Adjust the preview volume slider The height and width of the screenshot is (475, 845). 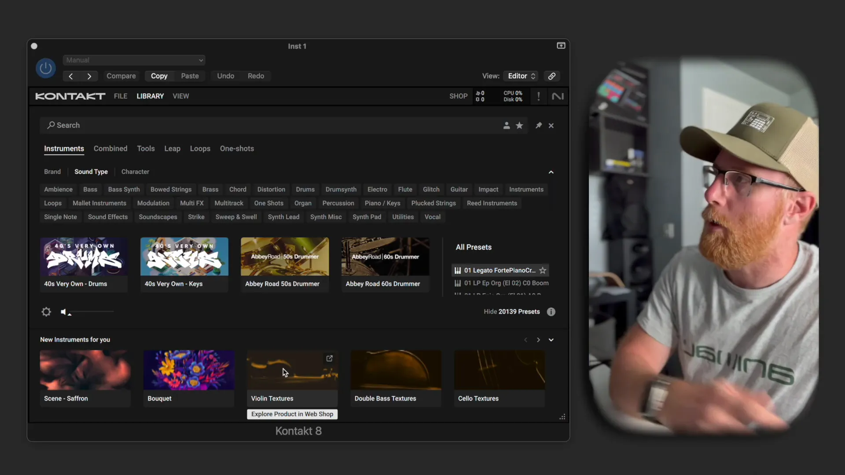tap(91, 312)
